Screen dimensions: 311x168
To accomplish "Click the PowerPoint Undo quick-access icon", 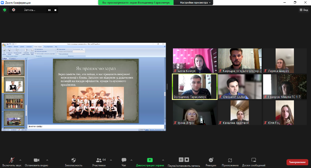I will (x=10, y=44).
